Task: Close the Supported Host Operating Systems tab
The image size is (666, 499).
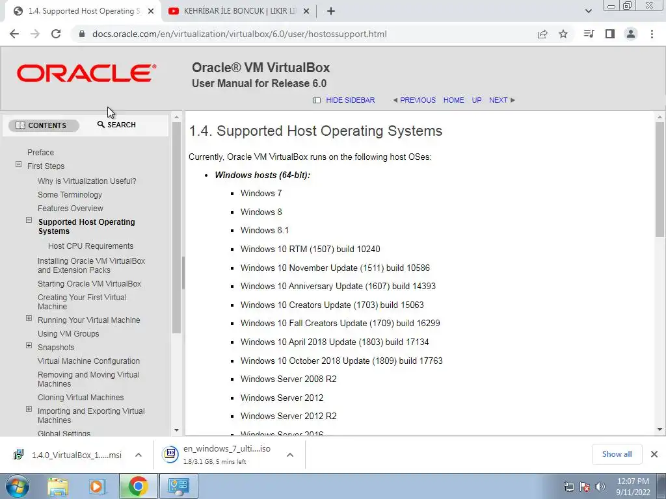Action: 151,12
